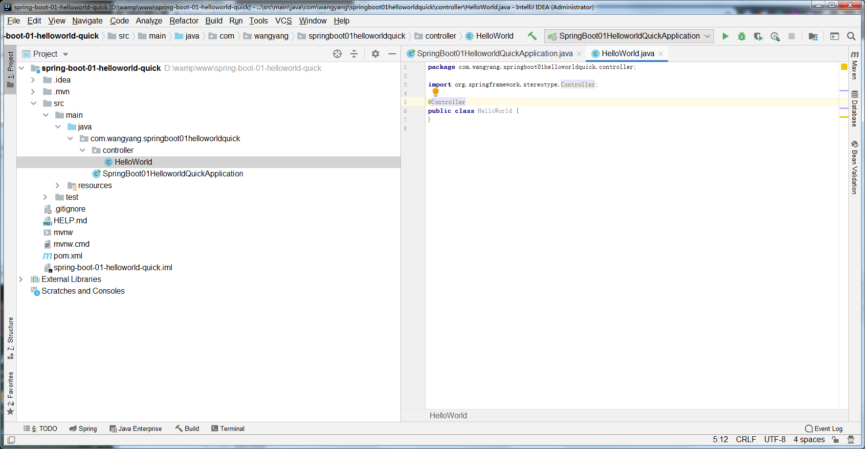Image resolution: width=865 pixels, height=449 pixels.
Task: Toggle the Java Enterprise tool window
Action: click(135, 428)
